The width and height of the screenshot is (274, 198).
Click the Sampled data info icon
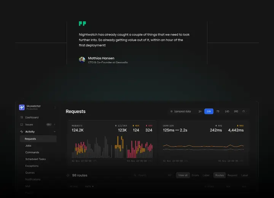[x=171, y=112]
